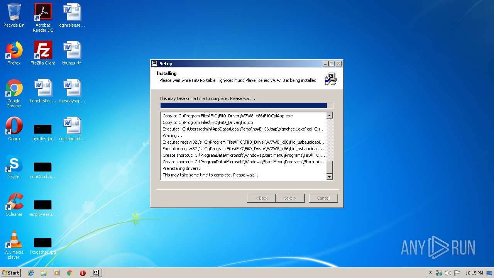The image size is (494, 278).
Task: Launch the FileZilla Client shortcut
Action: tap(43, 54)
